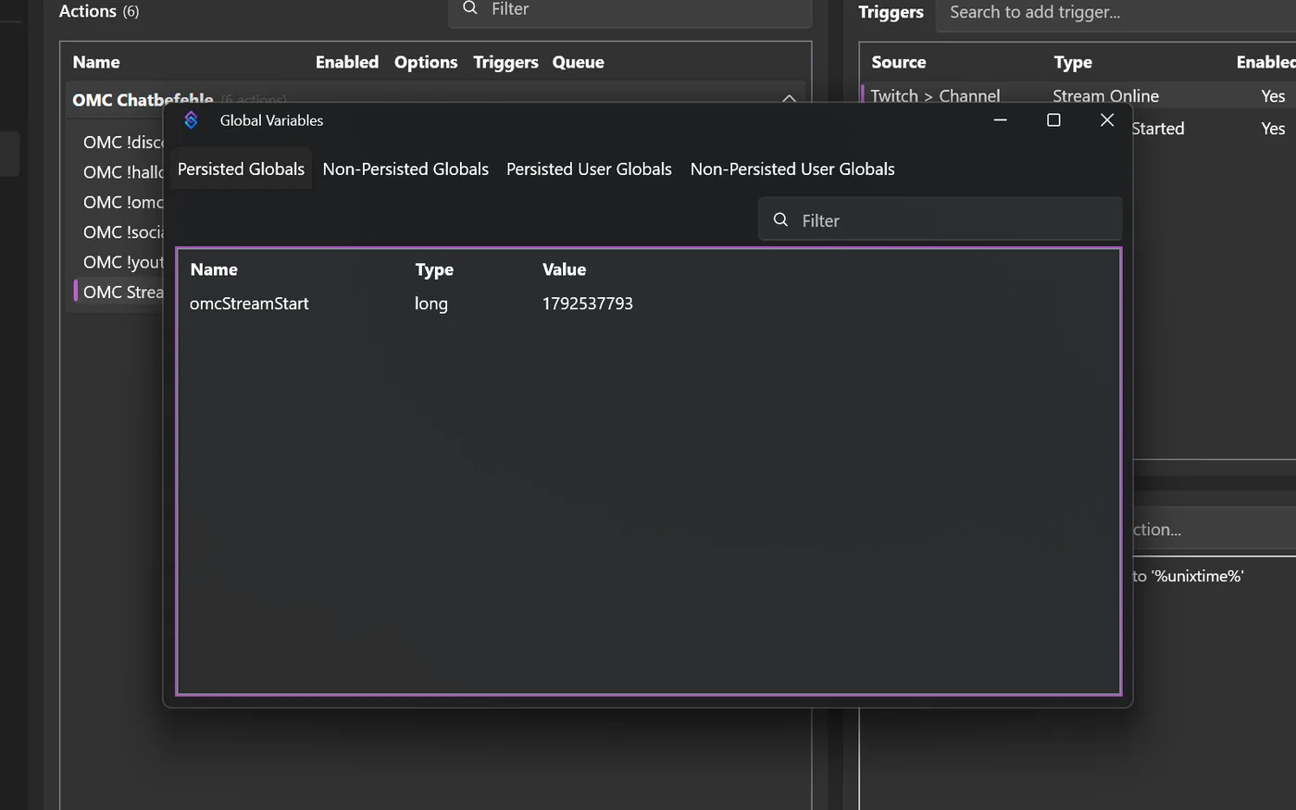Click the search icon in Actions filter
The image size is (1296, 810).
point(470,8)
